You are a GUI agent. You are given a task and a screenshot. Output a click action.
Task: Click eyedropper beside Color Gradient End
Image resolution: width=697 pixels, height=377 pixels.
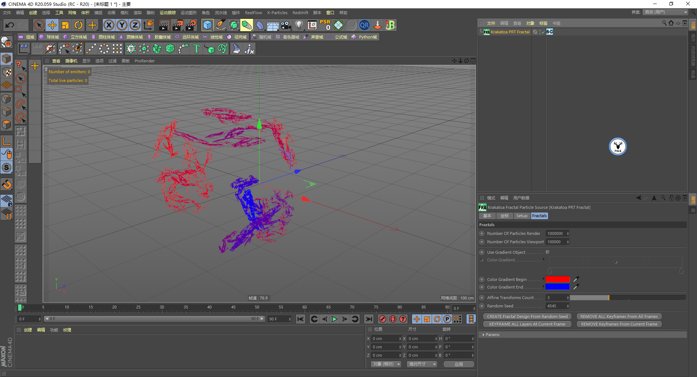pos(576,287)
